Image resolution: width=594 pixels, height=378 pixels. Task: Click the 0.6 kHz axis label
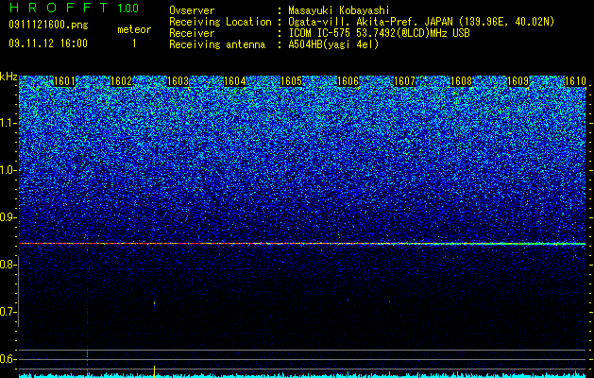[x=8, y=359]
